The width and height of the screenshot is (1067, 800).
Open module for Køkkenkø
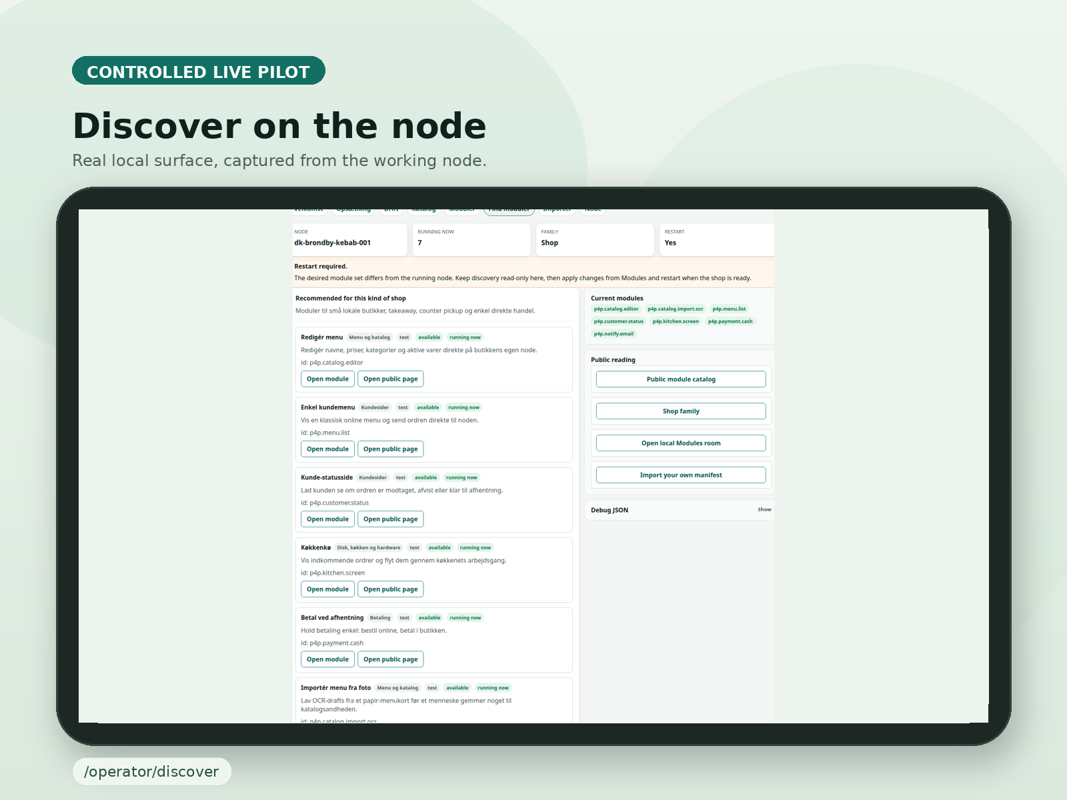327,589
